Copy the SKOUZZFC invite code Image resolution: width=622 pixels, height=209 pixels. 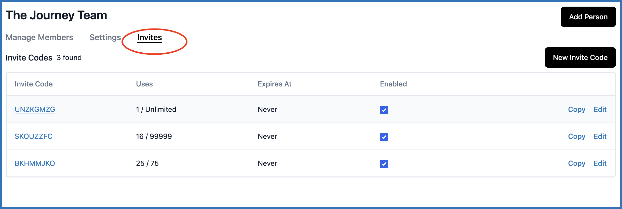tap(576, 136)
